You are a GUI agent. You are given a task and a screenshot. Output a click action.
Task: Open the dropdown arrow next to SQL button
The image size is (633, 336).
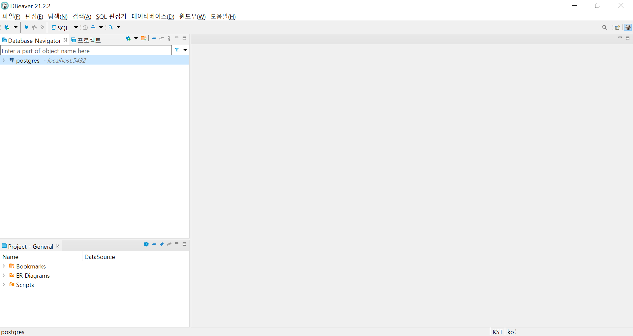[x=76, y=28]
